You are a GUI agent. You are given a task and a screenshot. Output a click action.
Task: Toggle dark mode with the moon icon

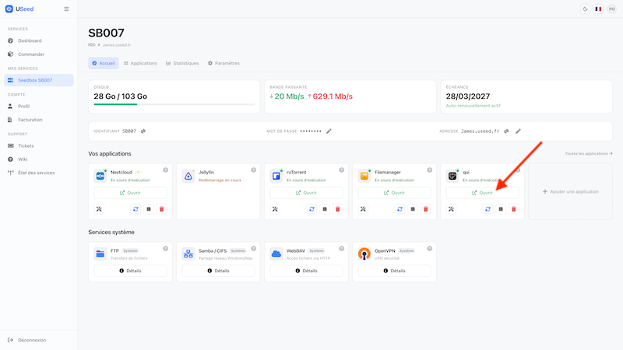coord(585,9)
